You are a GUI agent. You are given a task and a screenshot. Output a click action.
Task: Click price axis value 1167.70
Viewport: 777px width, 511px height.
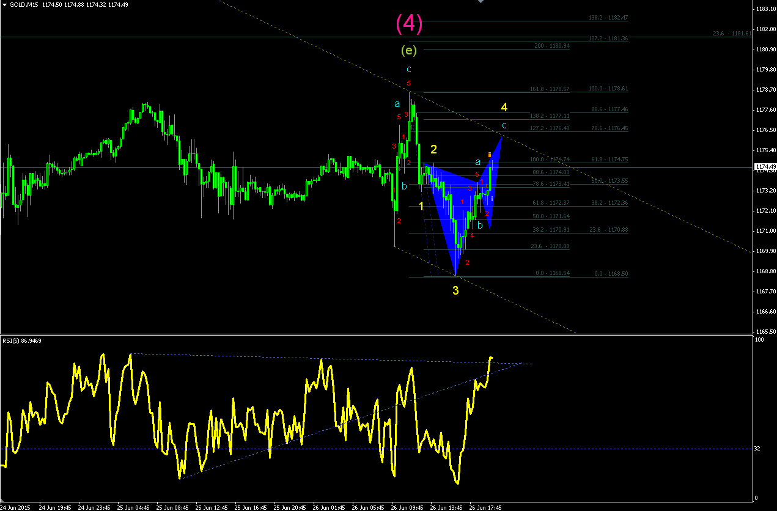765,292
